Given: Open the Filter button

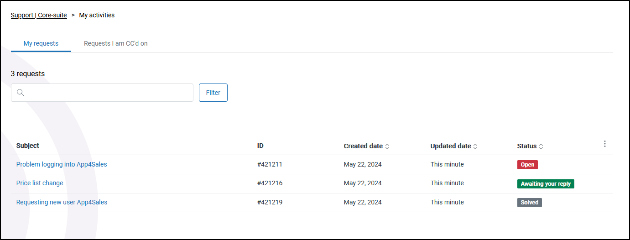Looking at the screenshot, I should pyautogui.click(x=213, y=93).
